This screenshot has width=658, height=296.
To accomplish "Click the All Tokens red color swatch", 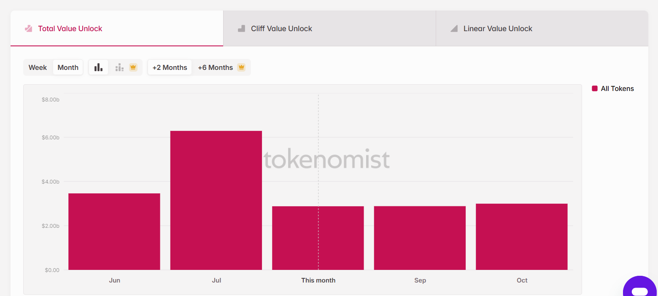I will coord(595,88).
